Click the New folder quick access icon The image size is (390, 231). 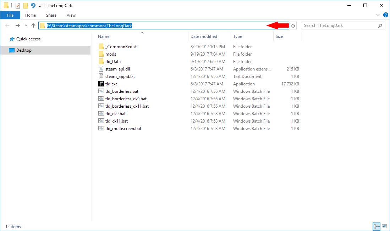coord(26,5)
